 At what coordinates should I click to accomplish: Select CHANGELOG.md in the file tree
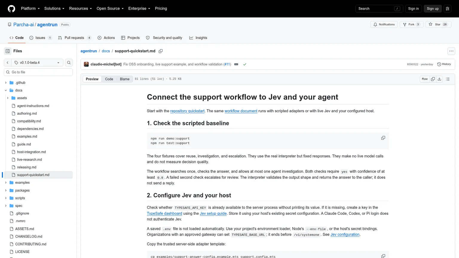(29, 236)
